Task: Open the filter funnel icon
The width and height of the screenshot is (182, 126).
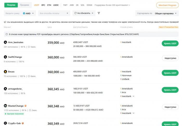Action: 99,13
